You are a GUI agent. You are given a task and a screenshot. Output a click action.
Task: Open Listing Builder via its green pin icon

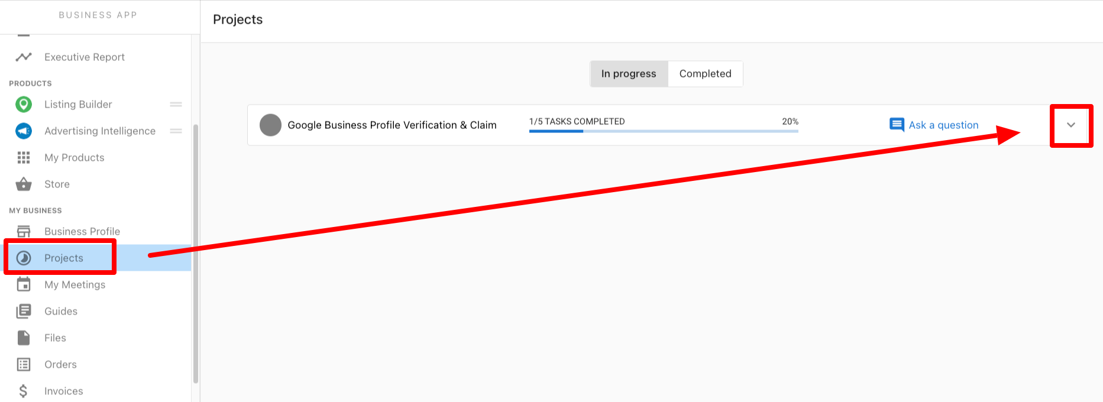point(24,105)
